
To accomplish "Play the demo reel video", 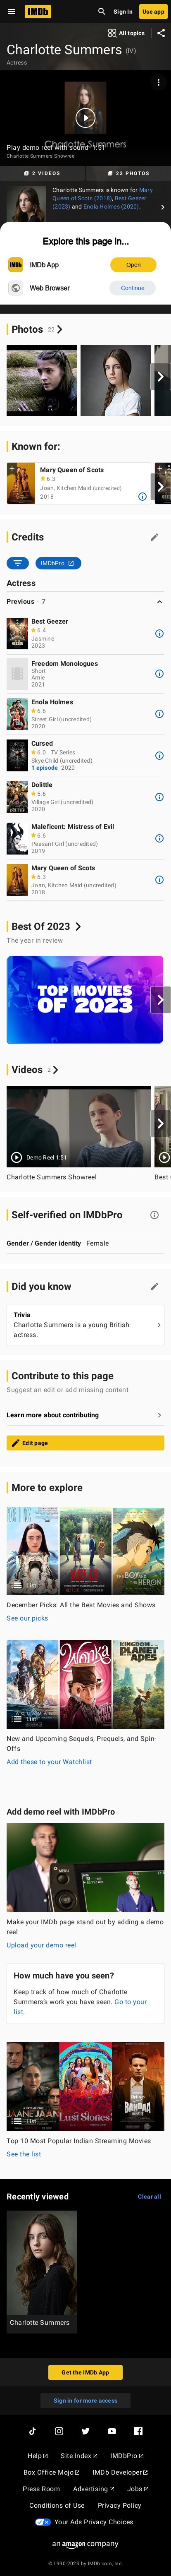I will coord(85,118).
